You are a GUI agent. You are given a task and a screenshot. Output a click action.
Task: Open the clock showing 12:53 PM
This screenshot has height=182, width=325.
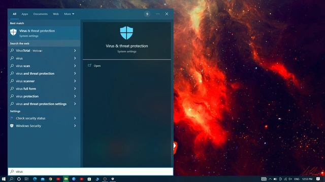pos(307,179)
